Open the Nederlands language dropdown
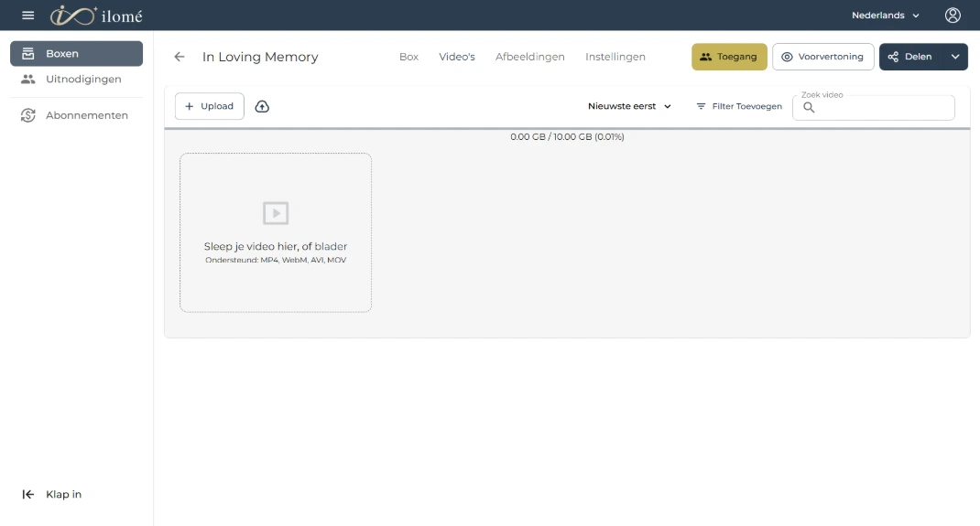The height and width of the screenshot is (526, 980). click(886, 15)
